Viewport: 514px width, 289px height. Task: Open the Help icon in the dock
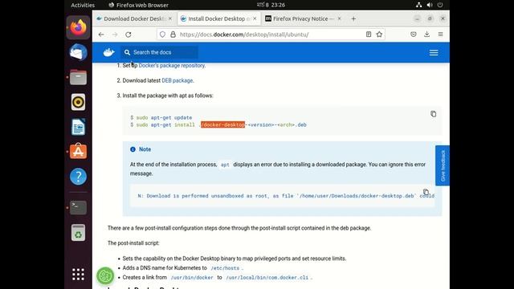point(78,177)
